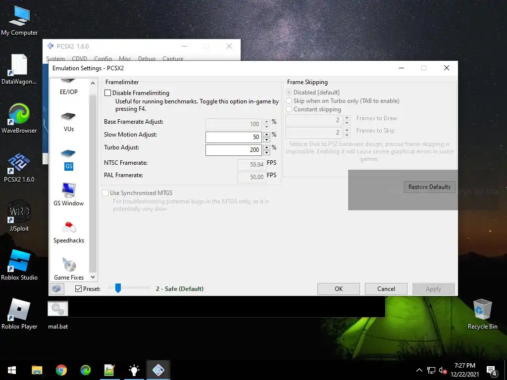Launch WaveBrowser from the desktop
This screenshot has height=380, width=507.
coord(19,119)
